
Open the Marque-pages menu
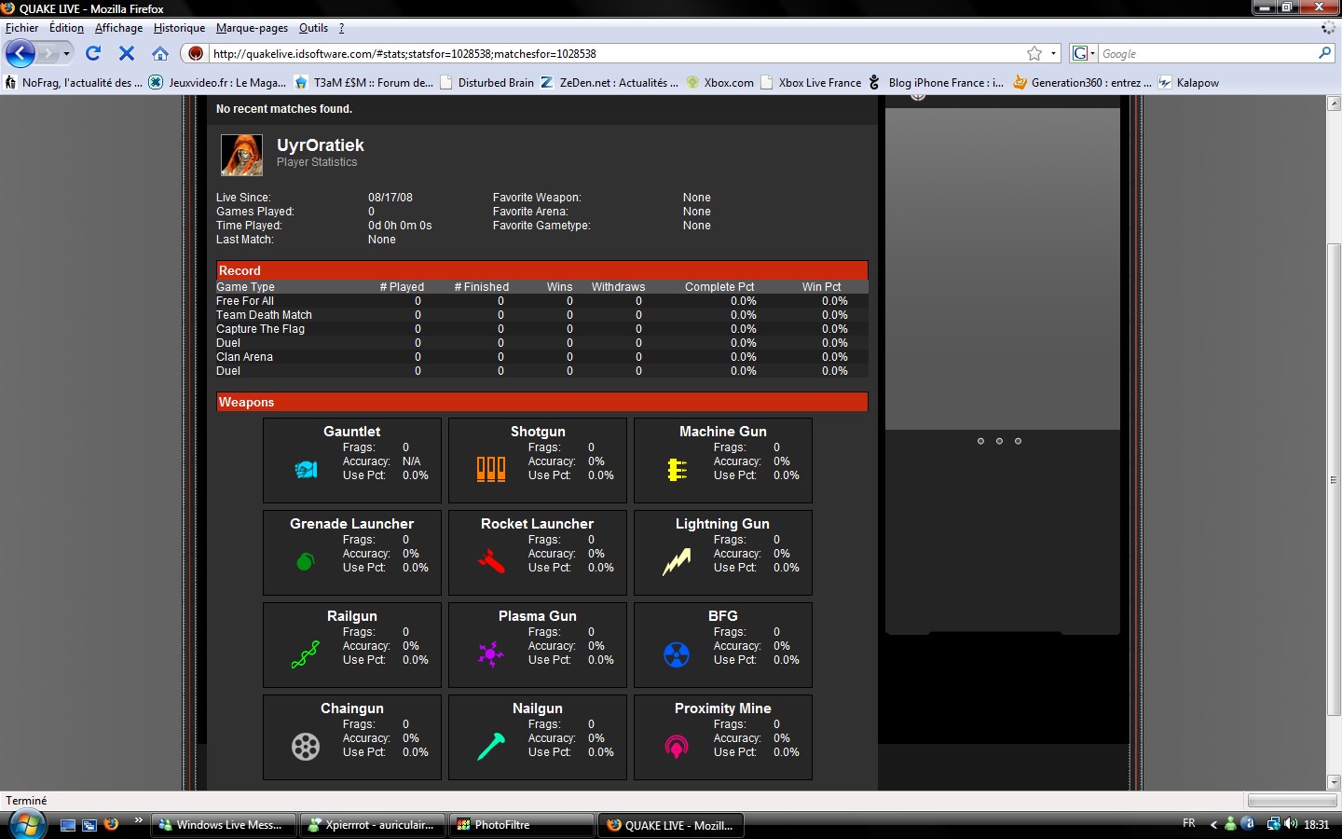pyautogui.click(x=252, y=28)
